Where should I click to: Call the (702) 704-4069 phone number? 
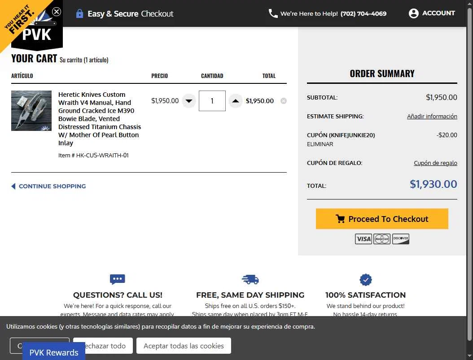point(363,13)
